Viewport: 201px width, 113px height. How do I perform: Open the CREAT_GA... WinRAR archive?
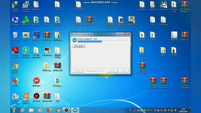pyautogui.click(x=185, y=36)
